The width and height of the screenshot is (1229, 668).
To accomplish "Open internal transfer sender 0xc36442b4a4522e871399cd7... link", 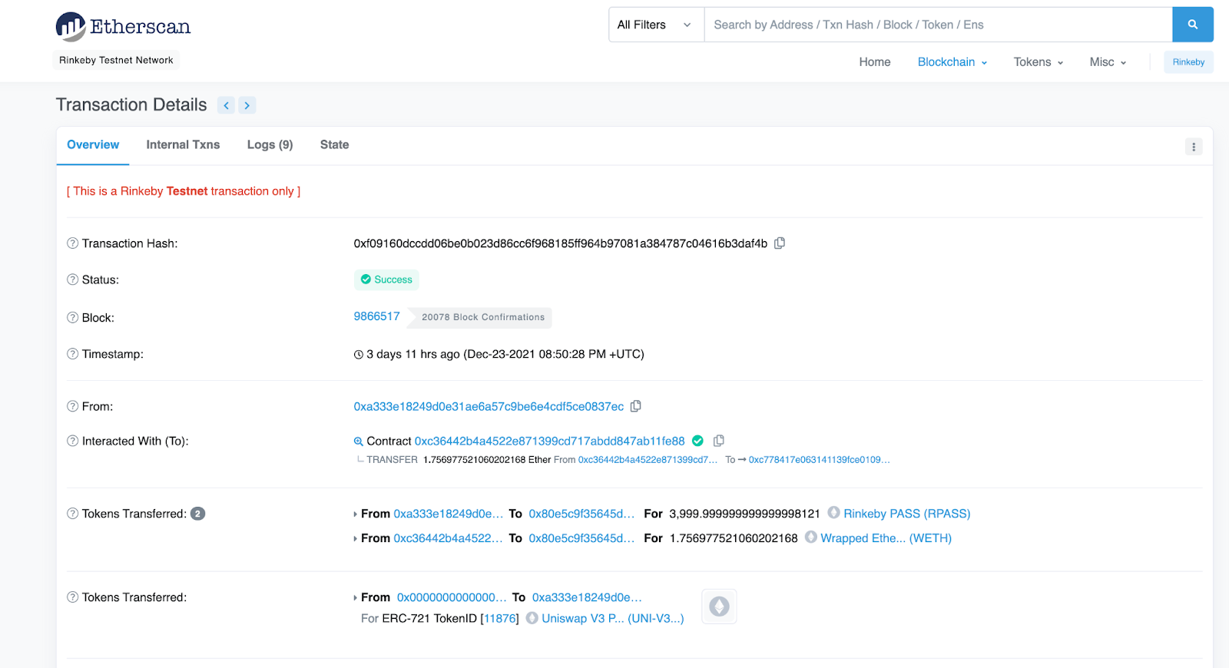I will [648, 460].
